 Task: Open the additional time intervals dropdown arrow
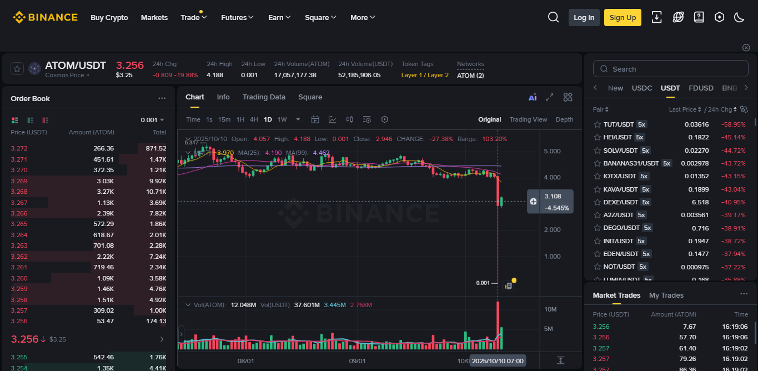pos(298,119)
